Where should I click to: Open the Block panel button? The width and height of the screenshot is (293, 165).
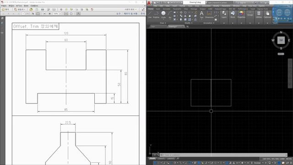(x=233, y=15)
